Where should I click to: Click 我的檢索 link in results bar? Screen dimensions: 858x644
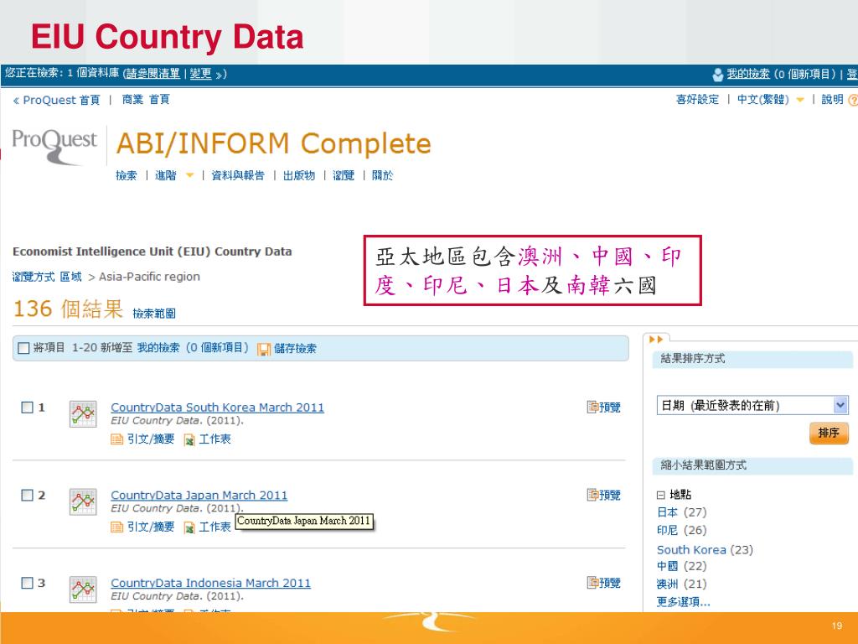click(x=158, y=348)
